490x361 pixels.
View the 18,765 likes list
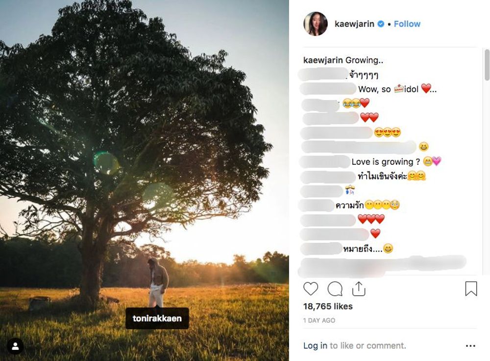pos(328,306)
